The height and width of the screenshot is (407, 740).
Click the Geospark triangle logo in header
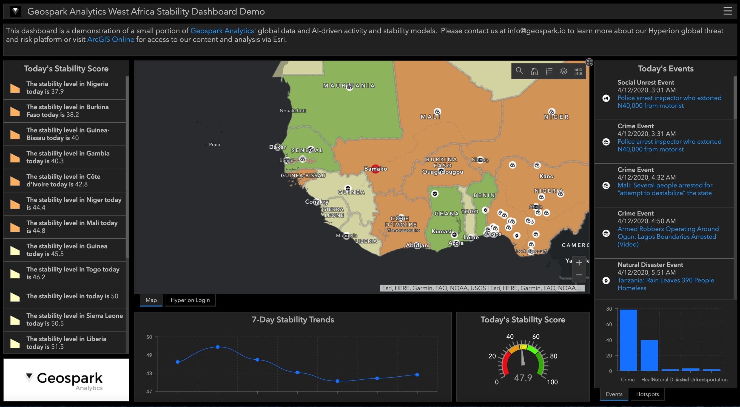click(x=15, y=11)
